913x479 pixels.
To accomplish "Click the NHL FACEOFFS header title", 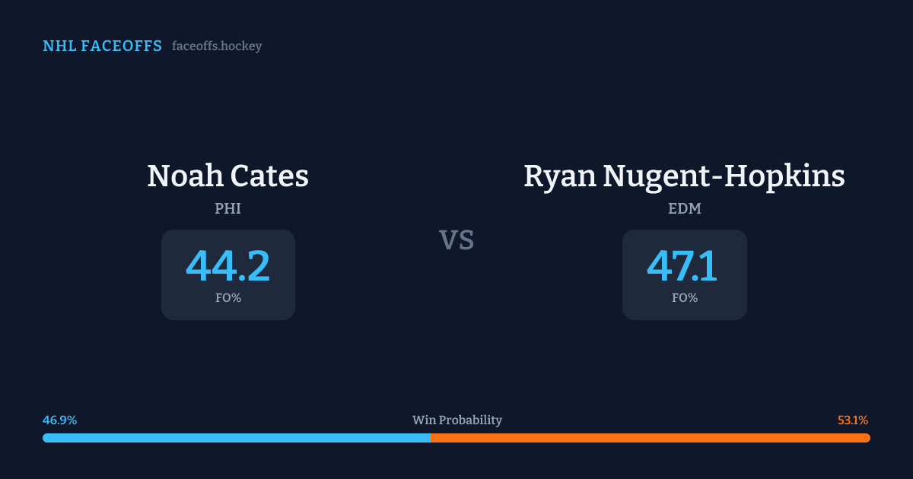I will pyautogui.click(x=102, y=46).
